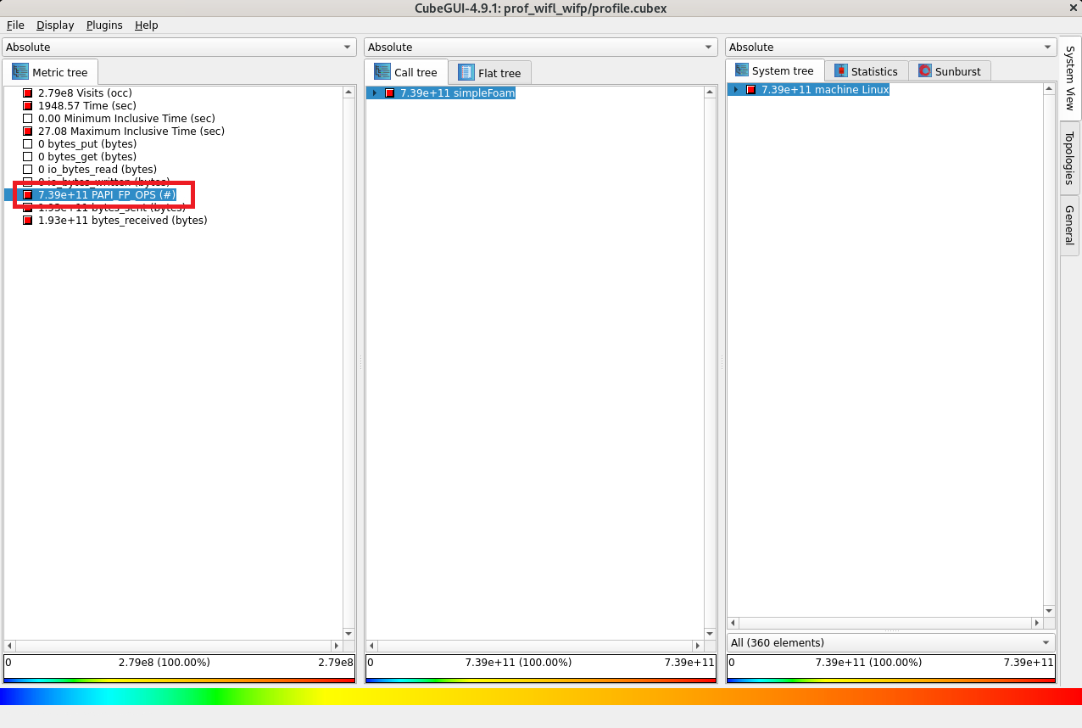Screen dimensions: 1082x728
Task: Click the Statistics tab icon
Action: 840,71
